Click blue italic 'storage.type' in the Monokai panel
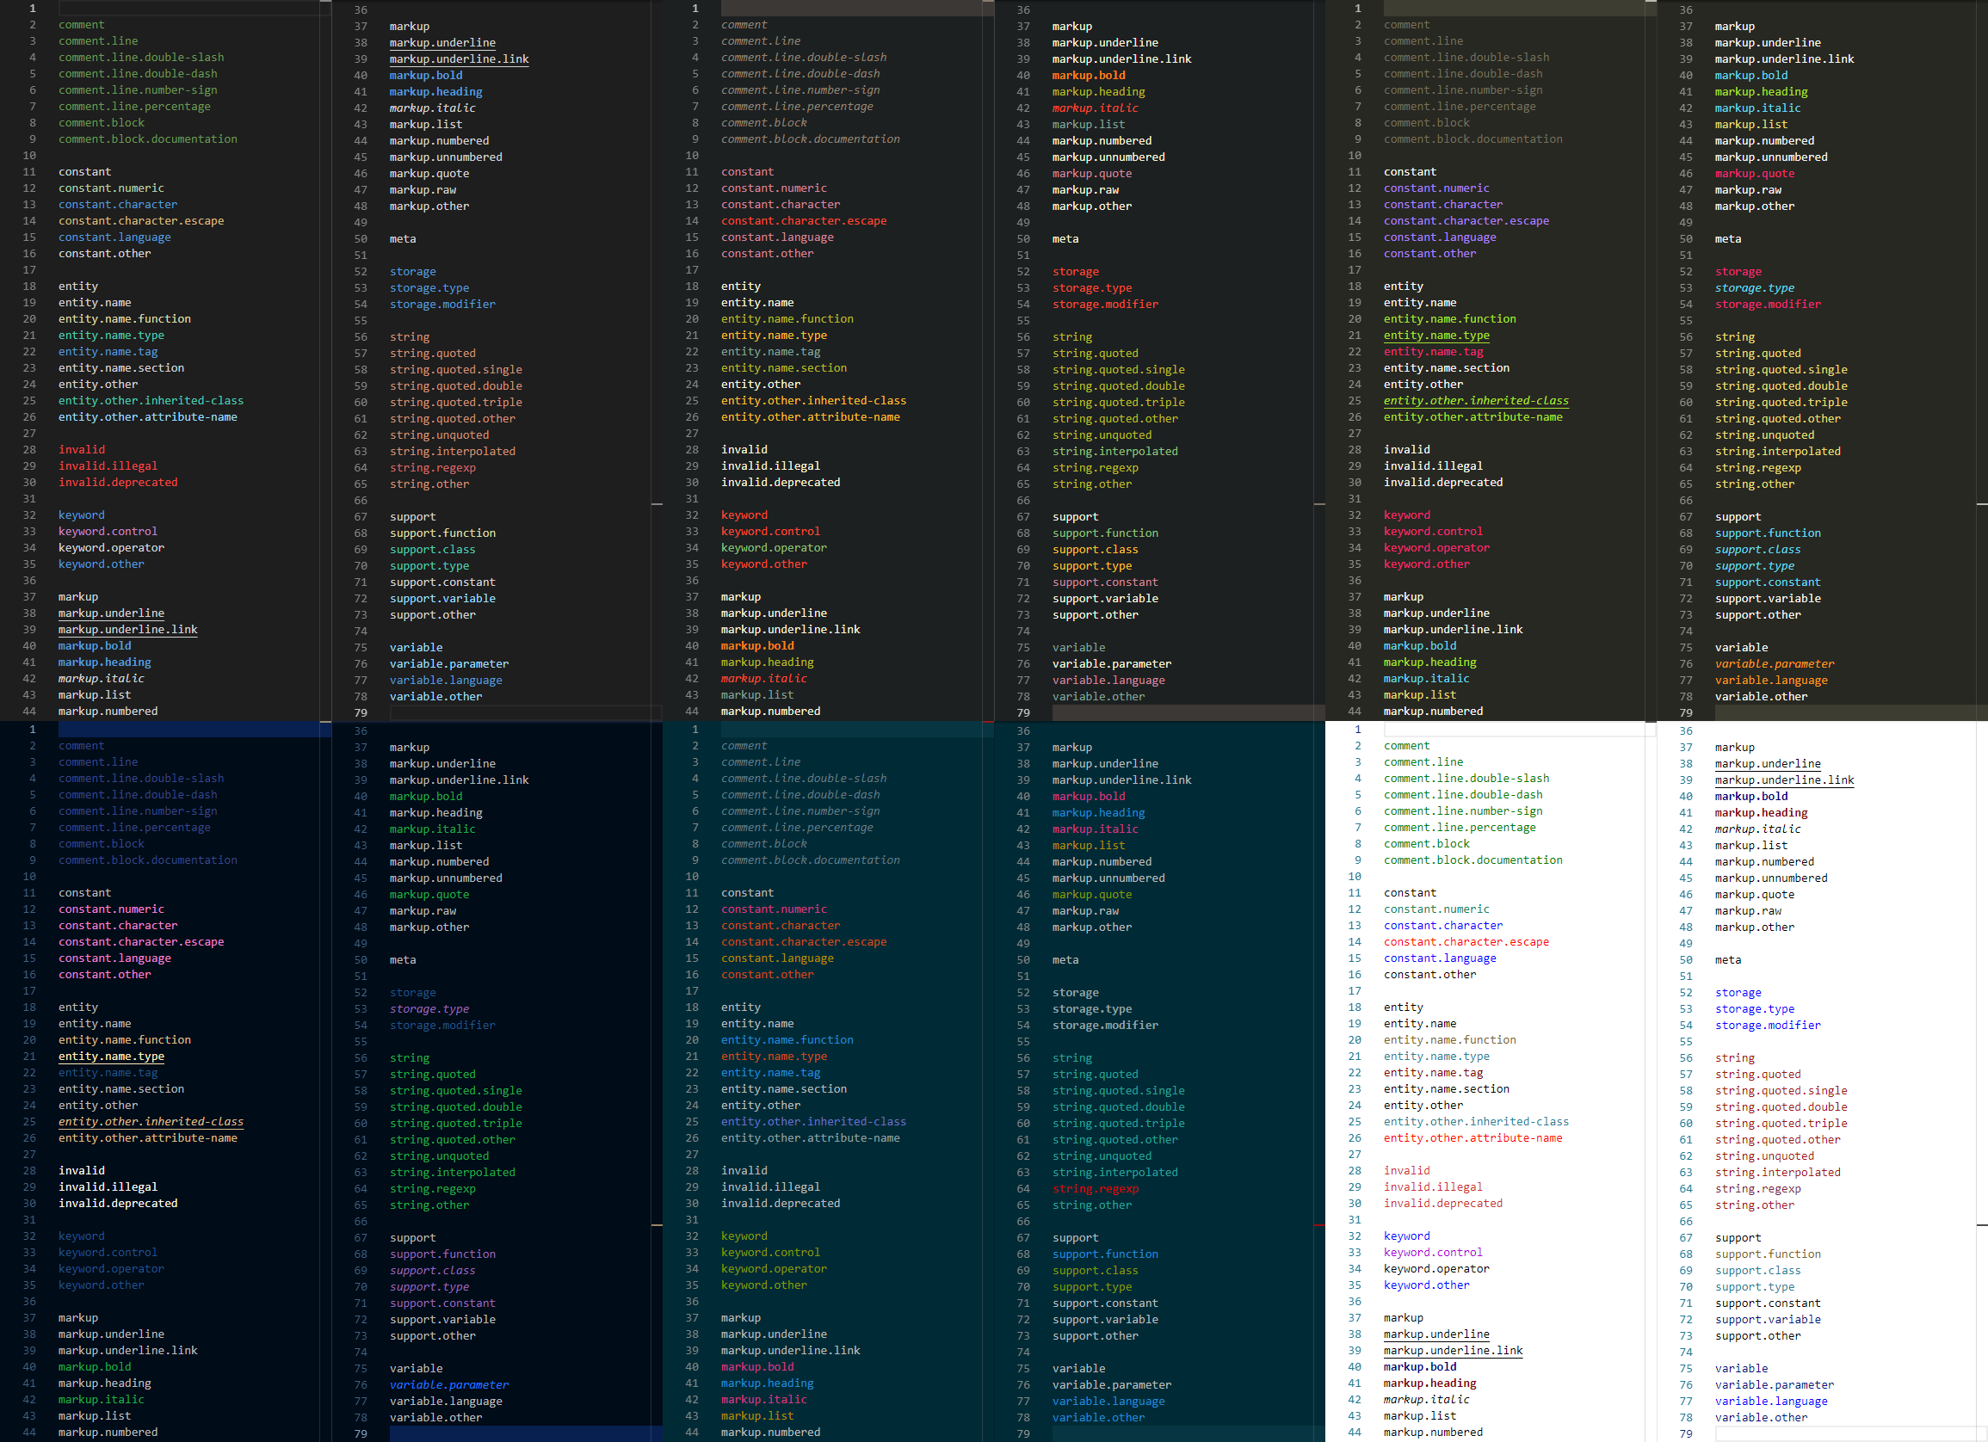 (1754, 288)
